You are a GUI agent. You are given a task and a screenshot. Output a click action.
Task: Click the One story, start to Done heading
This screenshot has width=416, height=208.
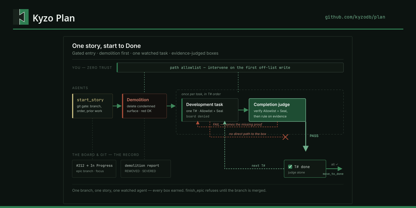click(106, 46)
